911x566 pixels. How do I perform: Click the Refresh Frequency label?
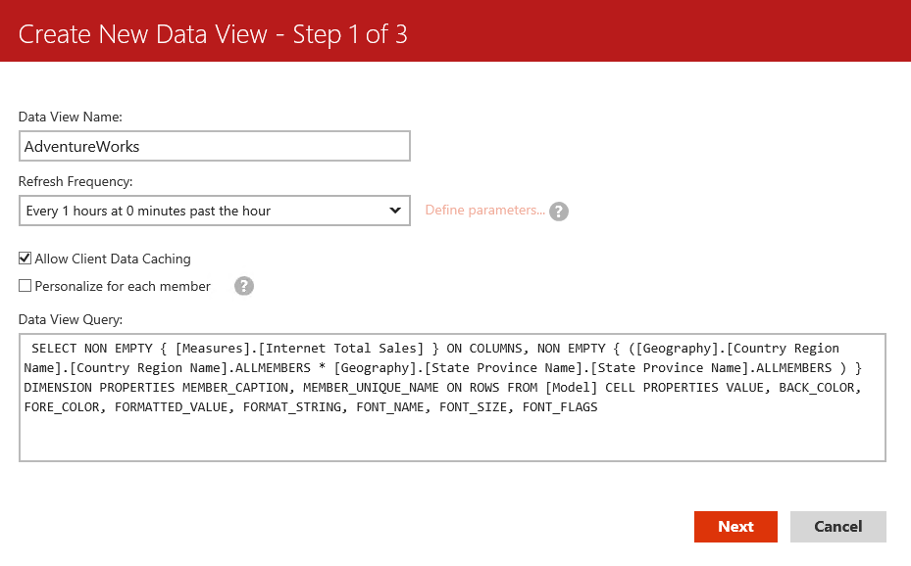[x=76, y=181]
